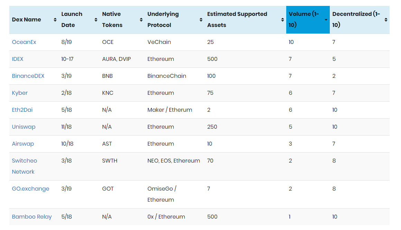Follow the Eth2Dai link

(22, 110)
